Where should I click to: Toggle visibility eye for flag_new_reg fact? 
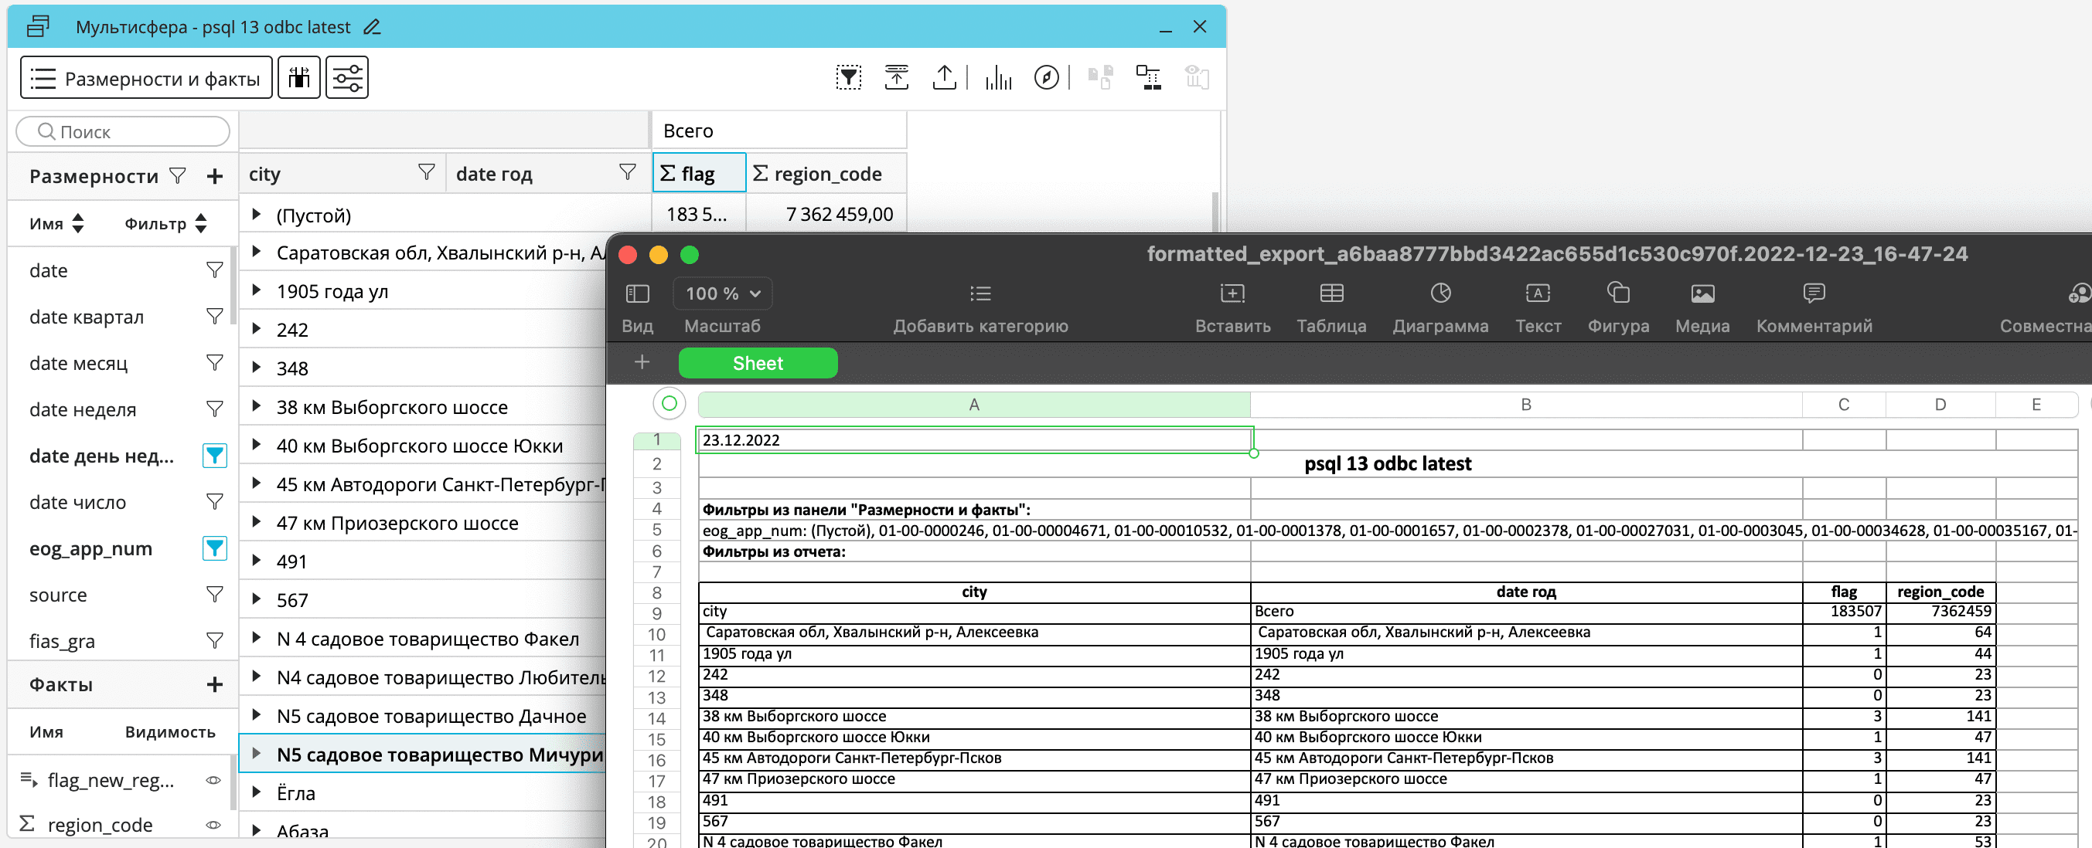pyautogui.click(x=213, y=780)
